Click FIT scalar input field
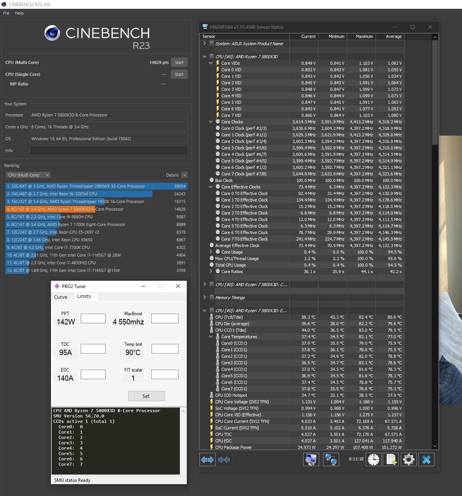462x496 pixels. 165,374
